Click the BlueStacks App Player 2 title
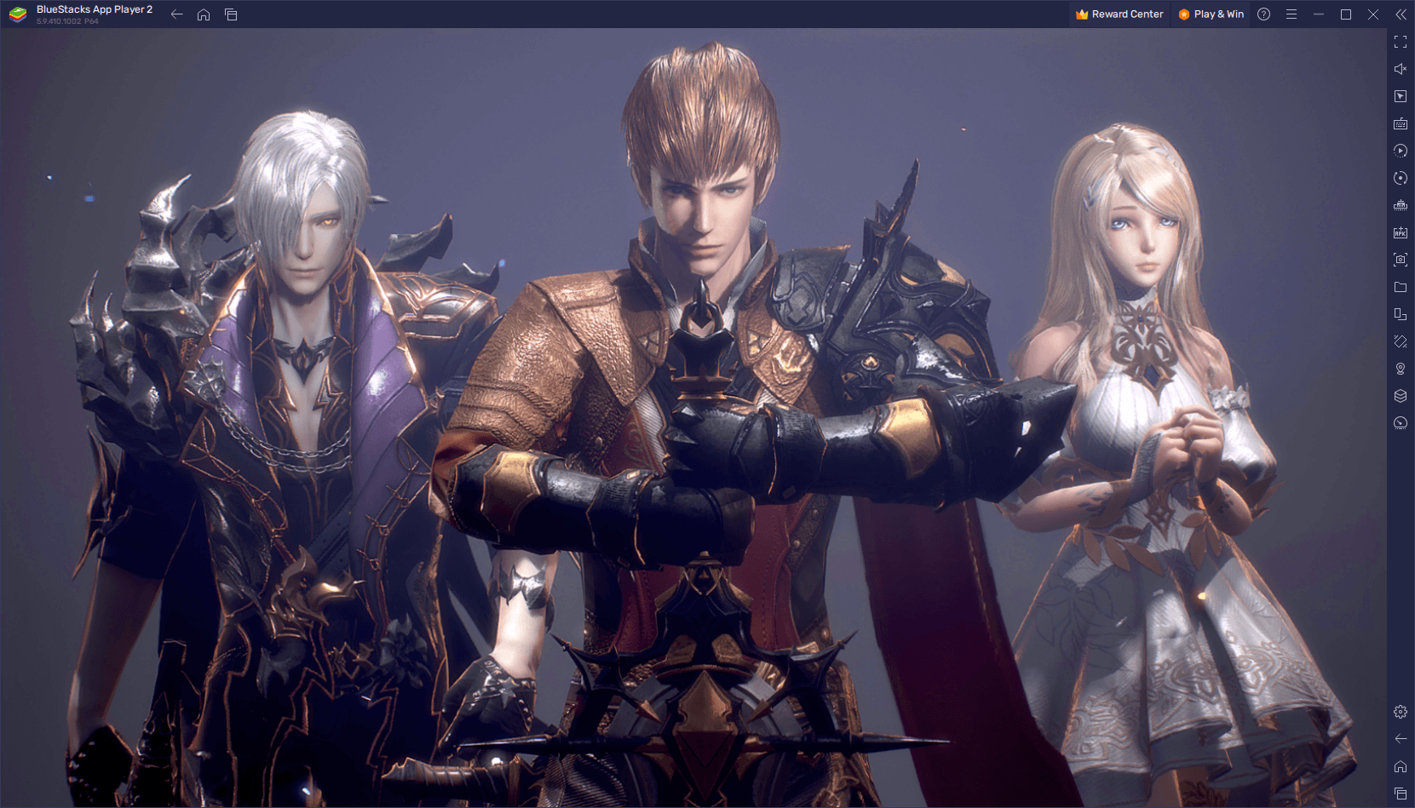The height and width of the screenshot is (808, 1415). coord(95,9)
